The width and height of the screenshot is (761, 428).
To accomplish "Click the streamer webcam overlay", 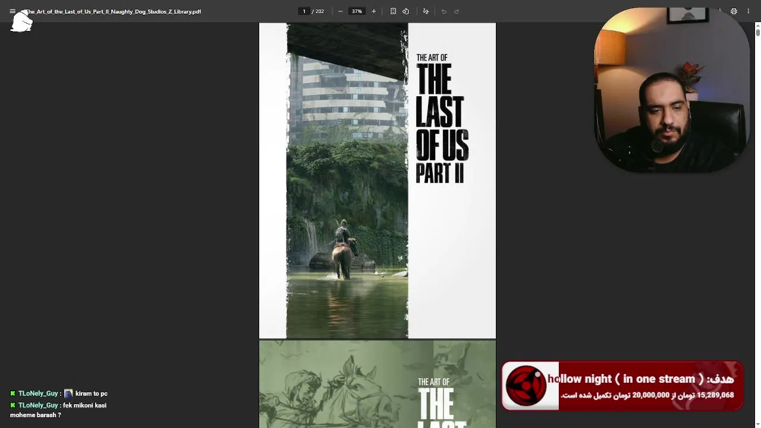I will click(x=671, y=90).
